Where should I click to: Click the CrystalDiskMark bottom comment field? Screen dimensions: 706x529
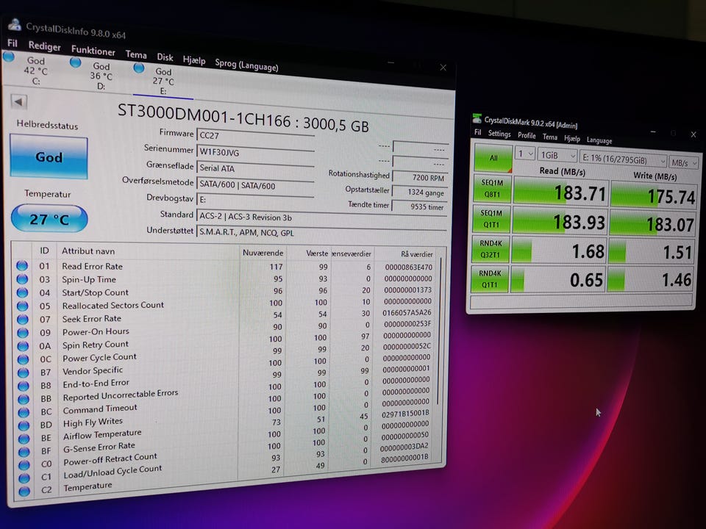point(581,301)
